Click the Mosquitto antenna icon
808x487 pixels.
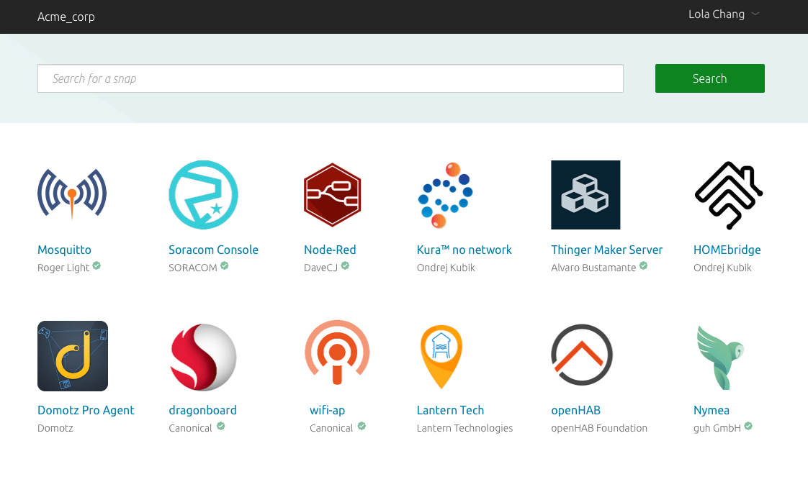tap(71, 193)
